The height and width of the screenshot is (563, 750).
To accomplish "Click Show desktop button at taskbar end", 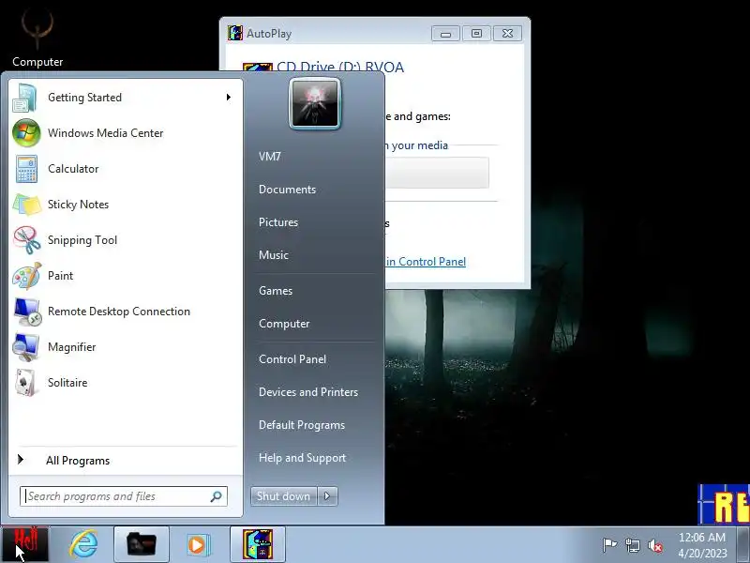I will 743,545.
